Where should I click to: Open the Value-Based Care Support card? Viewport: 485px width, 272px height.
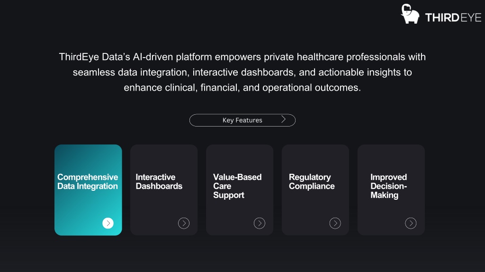(240, 190)
